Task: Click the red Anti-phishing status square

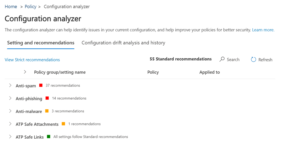Action: [47, 98]
